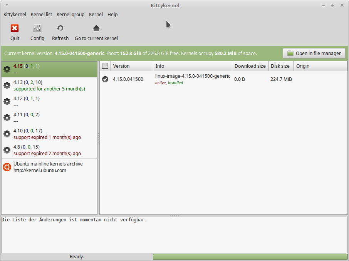The height and width of the screenshot is (261, 349).
Task: Click the Refresh arrow icon
Action: 60,28
